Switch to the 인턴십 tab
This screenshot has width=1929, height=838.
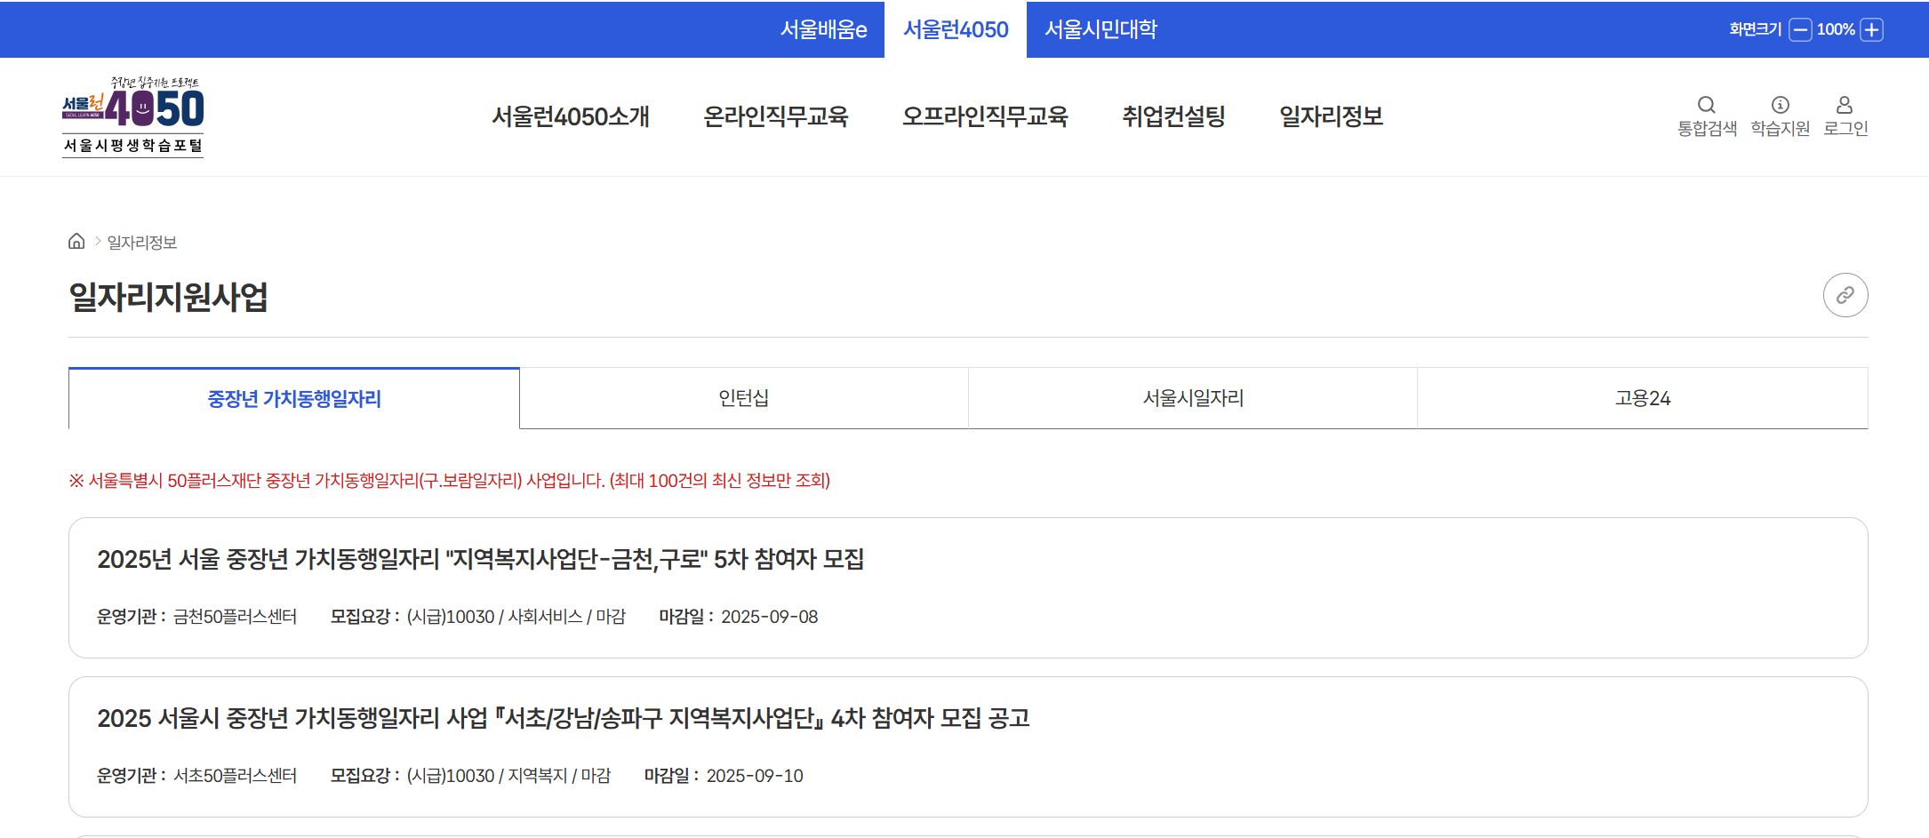(744, 398)
